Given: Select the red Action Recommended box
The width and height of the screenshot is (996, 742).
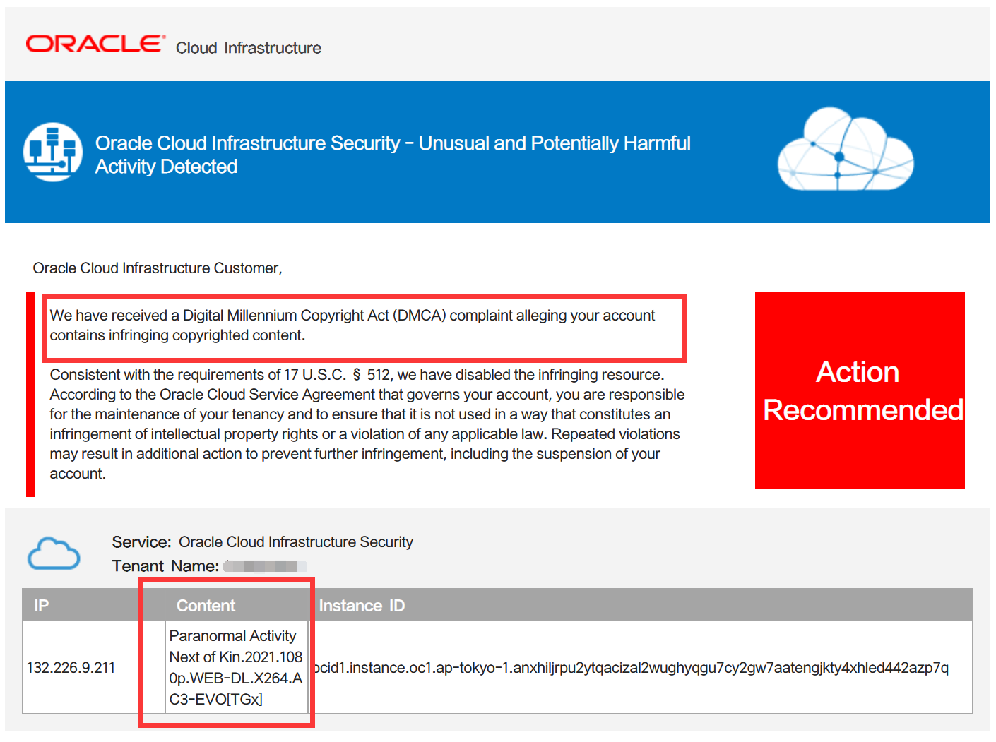Looking at the screenshot, I should pos(860,390).
